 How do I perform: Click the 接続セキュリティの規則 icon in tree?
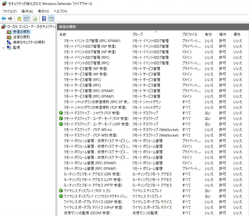pos(9,42)
